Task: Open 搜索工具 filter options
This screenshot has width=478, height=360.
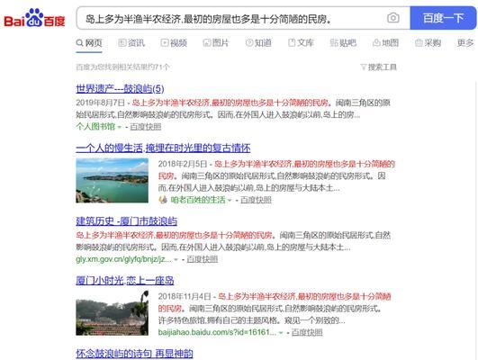Action: tap(379, 67)
